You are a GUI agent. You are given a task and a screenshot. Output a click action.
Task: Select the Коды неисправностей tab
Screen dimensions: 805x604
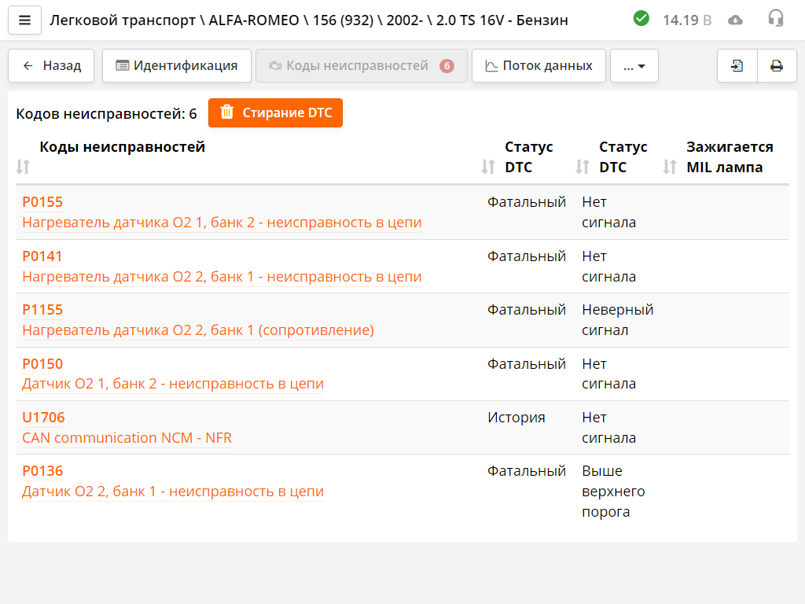coord(361,66)
